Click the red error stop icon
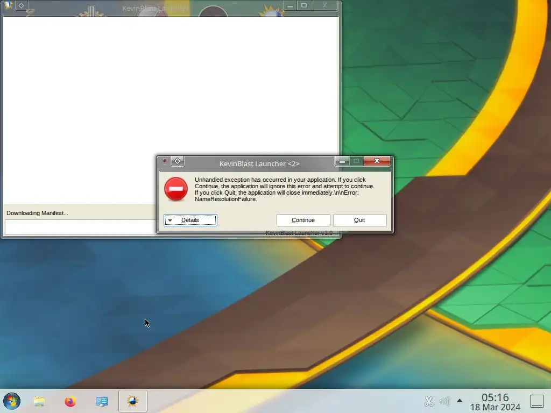The width and height of the screenshot is (551, 413). pos(176,189)
